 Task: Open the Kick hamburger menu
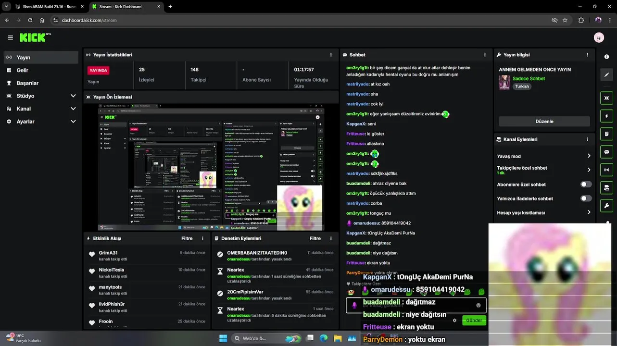coord(10,37)
